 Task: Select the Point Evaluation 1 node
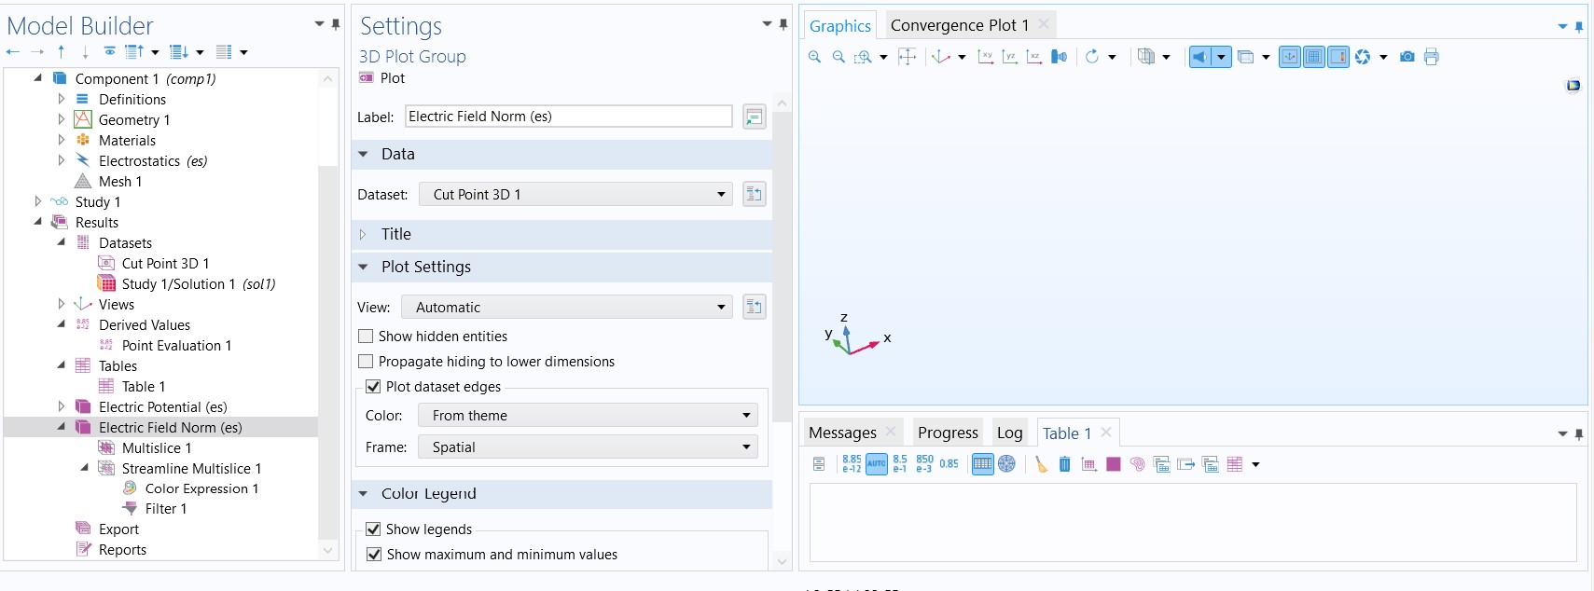pos(176,346)
